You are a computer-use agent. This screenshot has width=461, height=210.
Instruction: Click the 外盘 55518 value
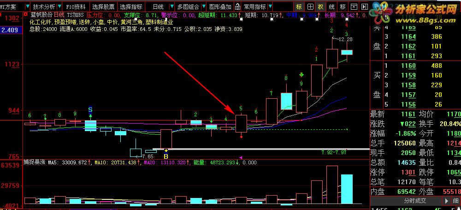tap(451, 192)
